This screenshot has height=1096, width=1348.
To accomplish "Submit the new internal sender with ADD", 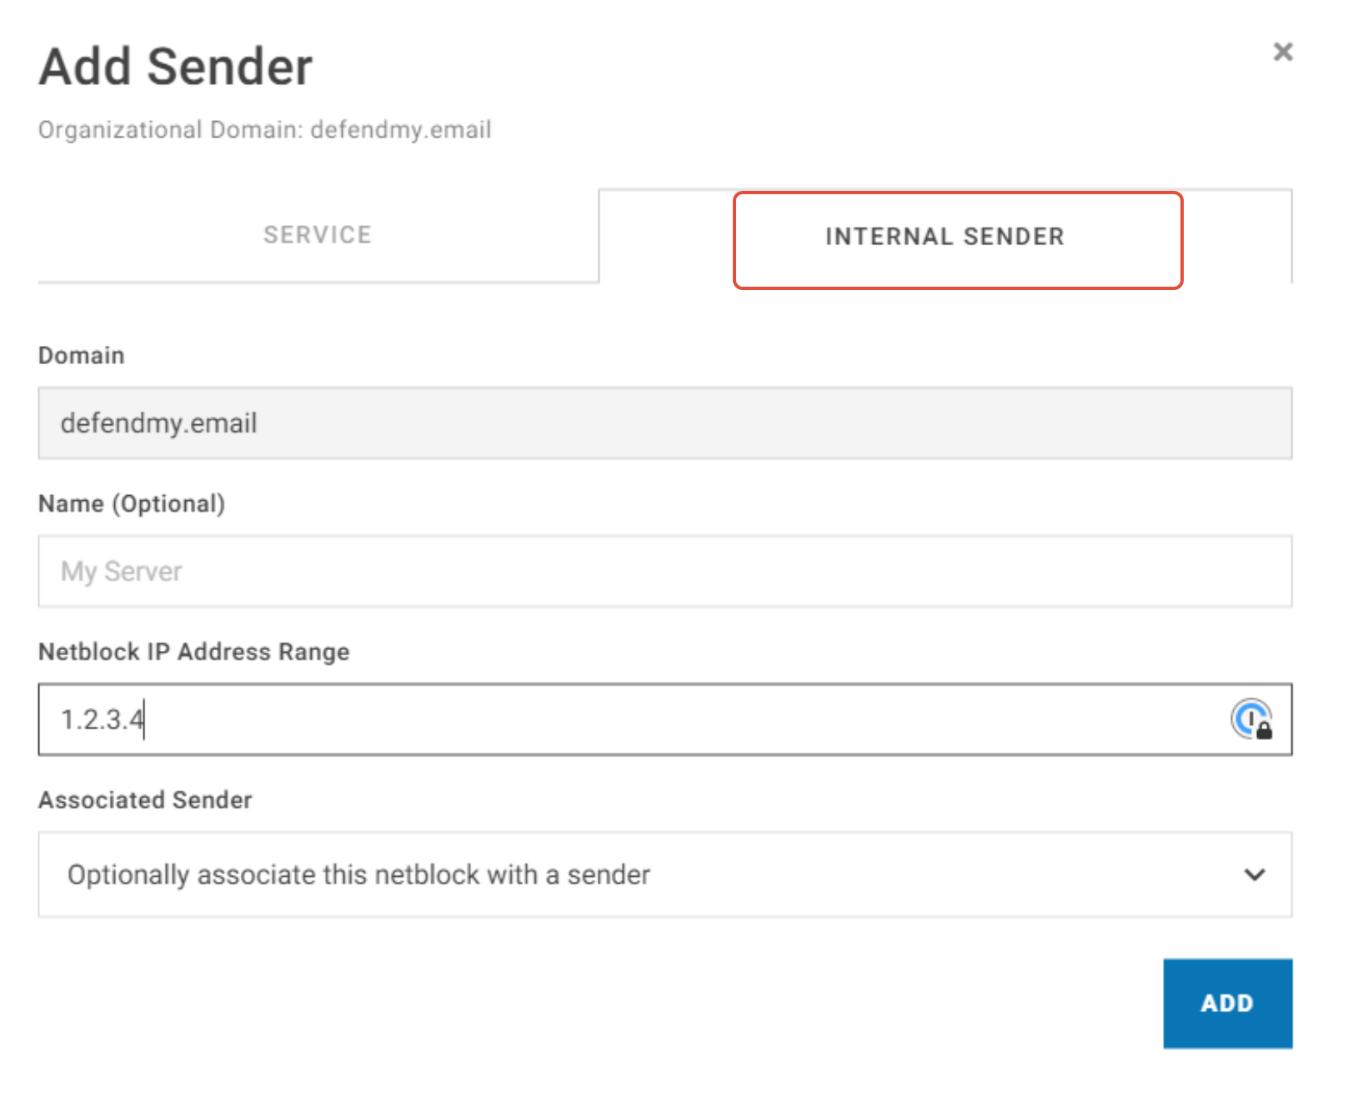I will point(1226,1003).
